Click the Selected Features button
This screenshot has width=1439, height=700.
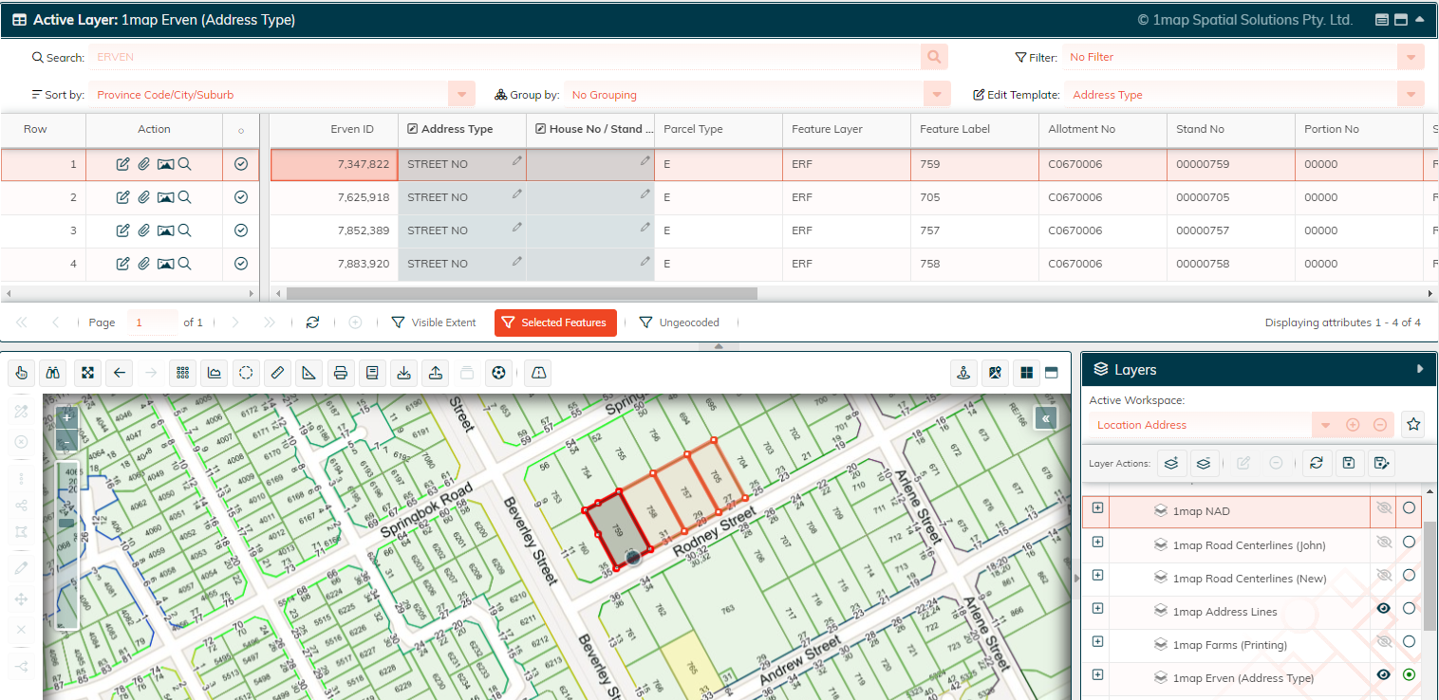coord(555,322)
